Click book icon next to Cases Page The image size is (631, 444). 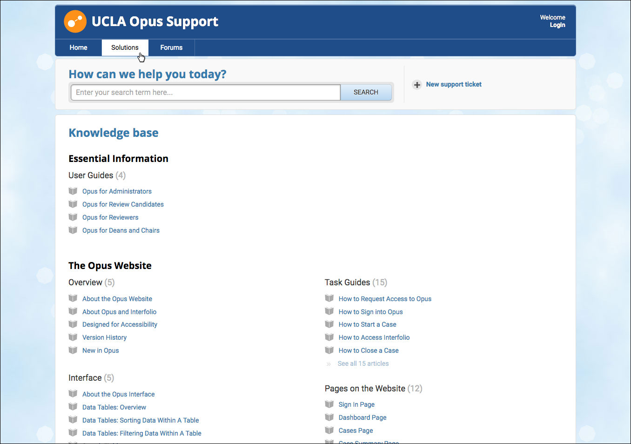pyautogui.click(x=329, y=430)
